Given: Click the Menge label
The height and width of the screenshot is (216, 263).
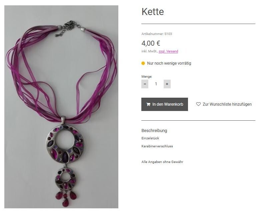Looking at the screenshot, I should (147, 77).
